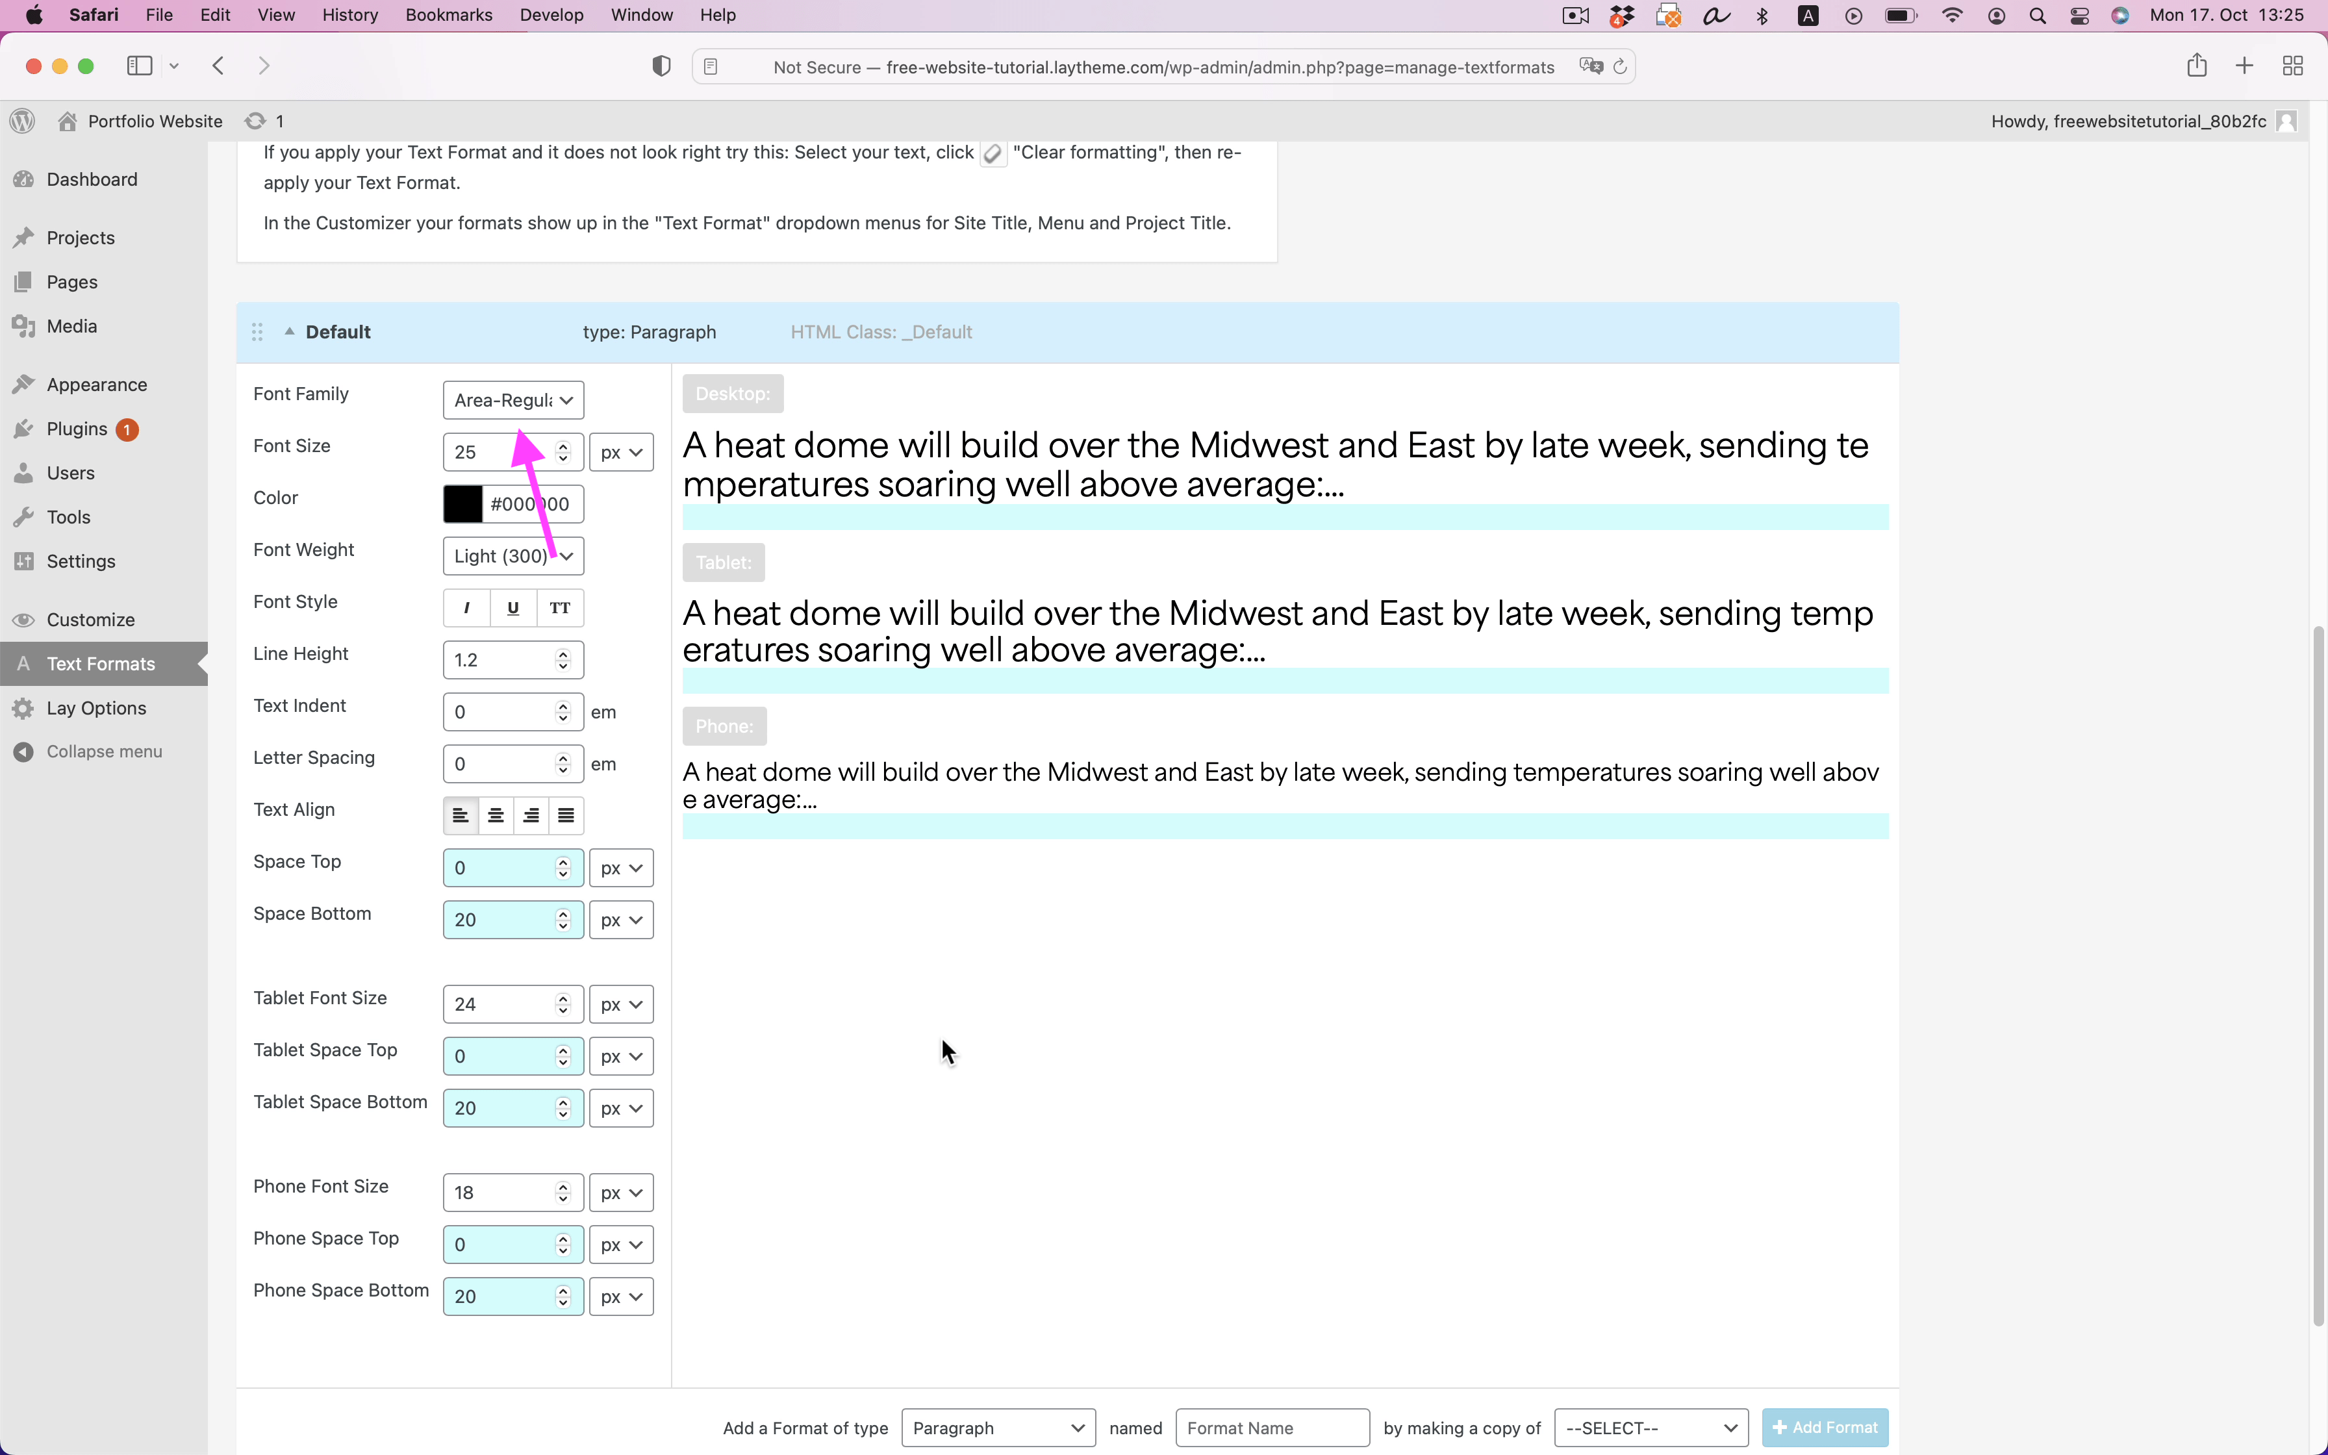Click the Font Size input field

512,452
